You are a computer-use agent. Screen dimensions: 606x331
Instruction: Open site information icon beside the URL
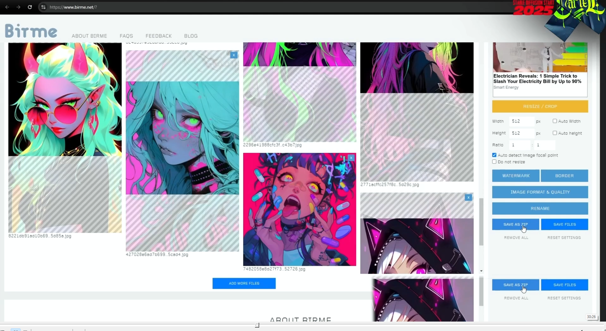[43, 7]
